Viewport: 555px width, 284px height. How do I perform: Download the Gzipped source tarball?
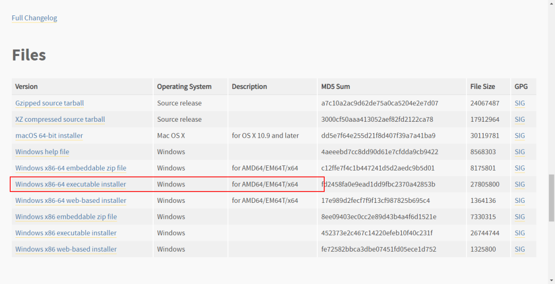pos(49,103)
